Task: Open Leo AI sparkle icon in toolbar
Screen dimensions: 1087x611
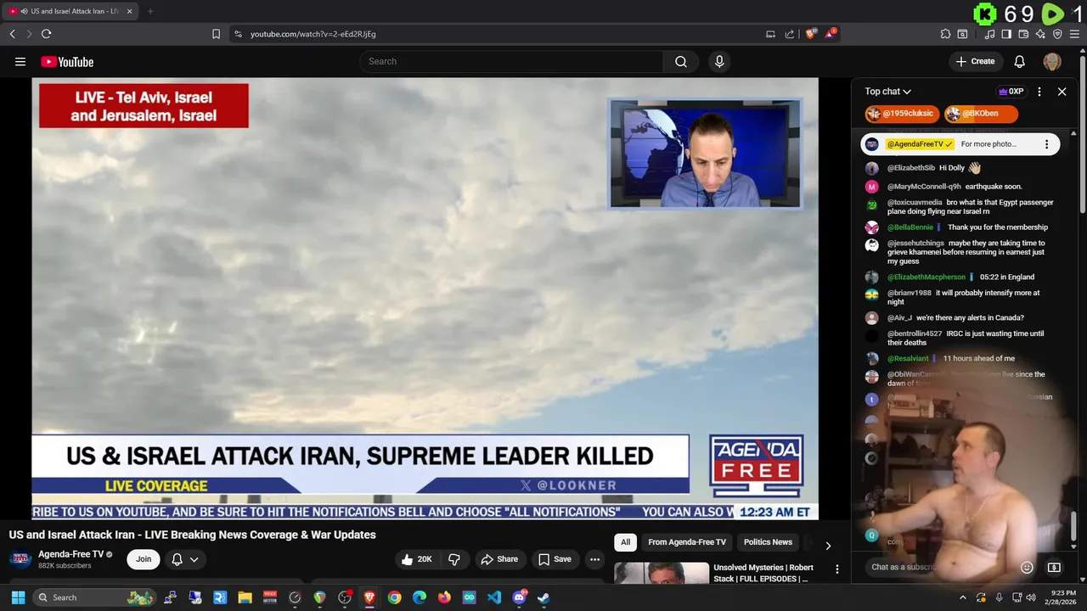Action: point(1040,34)
